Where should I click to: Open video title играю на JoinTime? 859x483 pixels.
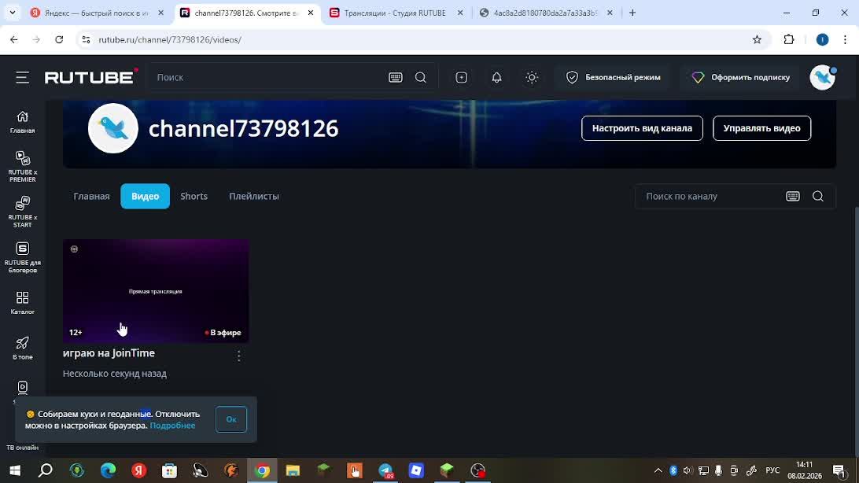tap(109, 353)
